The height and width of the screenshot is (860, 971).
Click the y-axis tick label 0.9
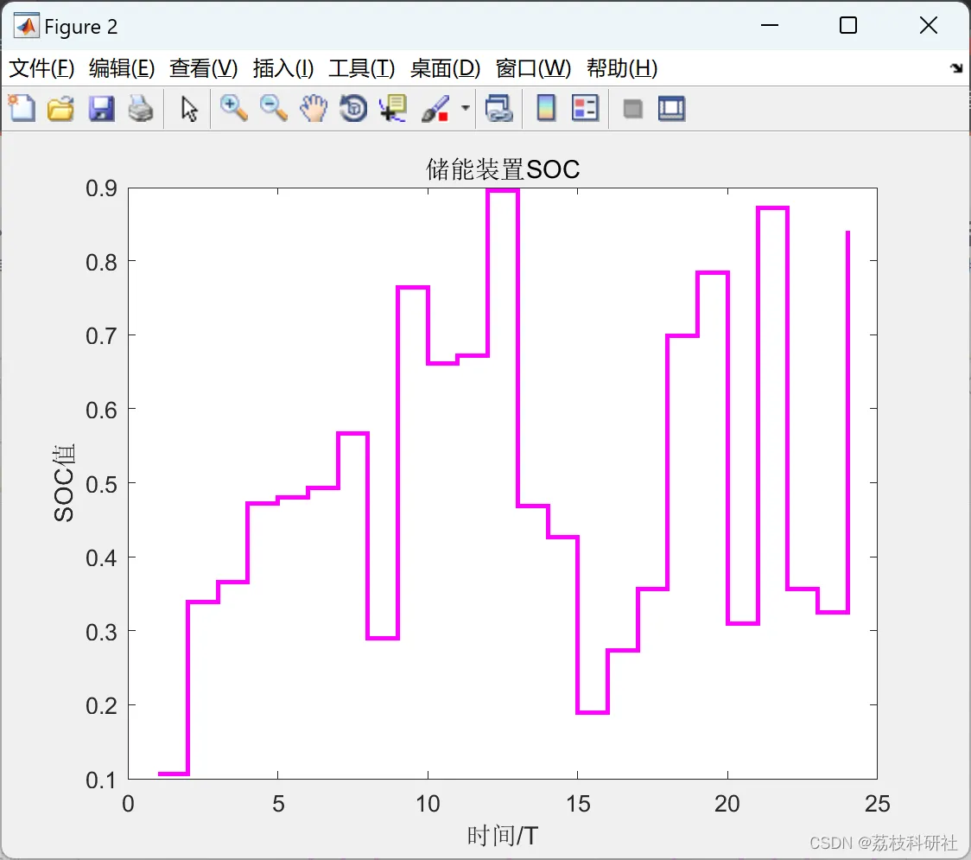coord(102,188)
